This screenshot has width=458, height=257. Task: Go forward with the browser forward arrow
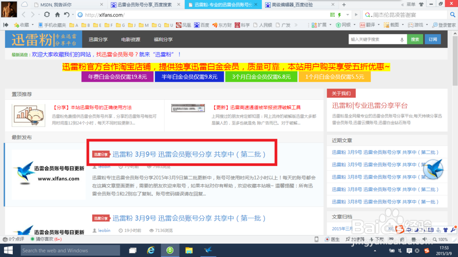click(x=33, y=15)
